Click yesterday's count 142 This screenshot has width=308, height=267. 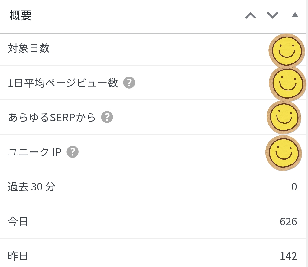click(288, 256)
